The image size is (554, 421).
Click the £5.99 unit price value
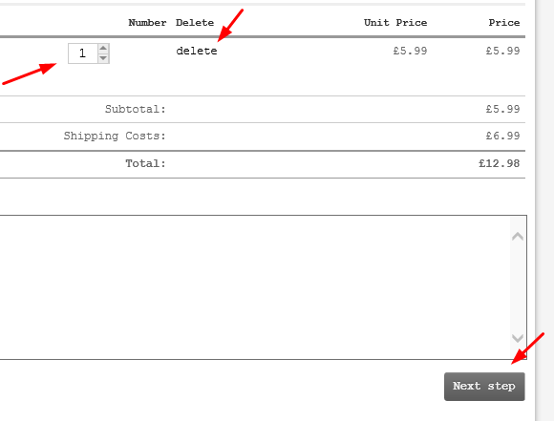point(410,51)
